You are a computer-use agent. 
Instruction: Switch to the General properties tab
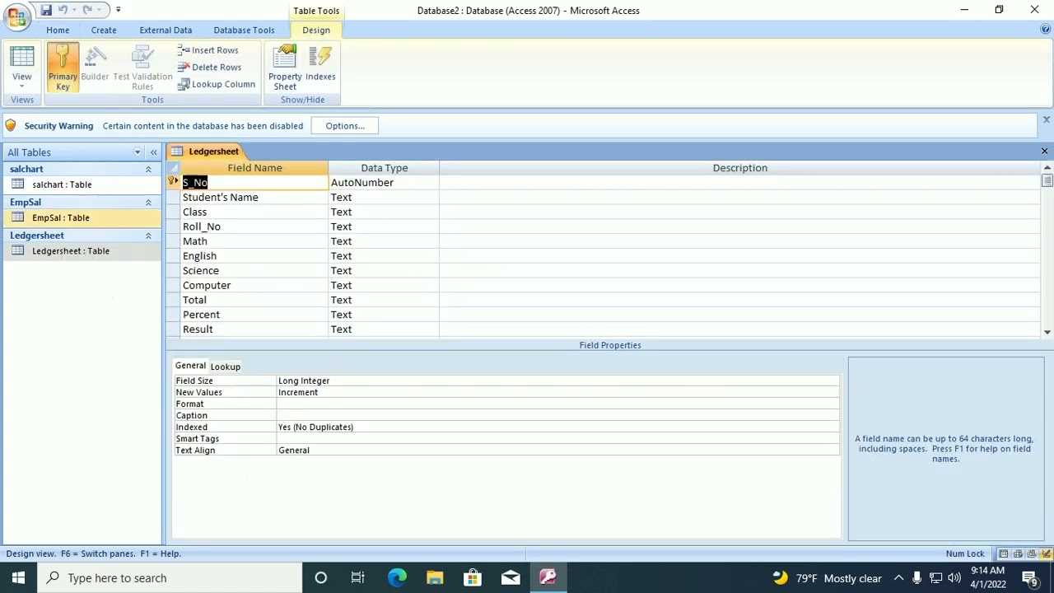tap(190, 366)
